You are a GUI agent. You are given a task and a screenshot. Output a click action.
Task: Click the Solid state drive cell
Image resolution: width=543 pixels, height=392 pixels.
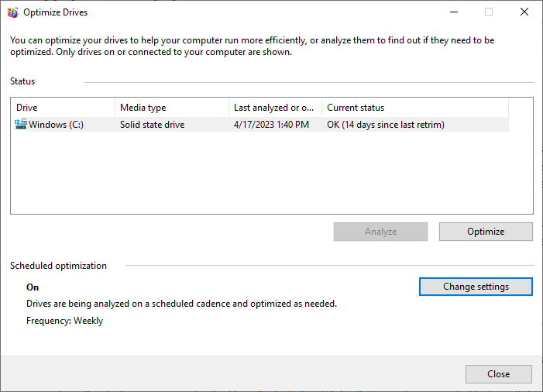click(x=152, y=124)
